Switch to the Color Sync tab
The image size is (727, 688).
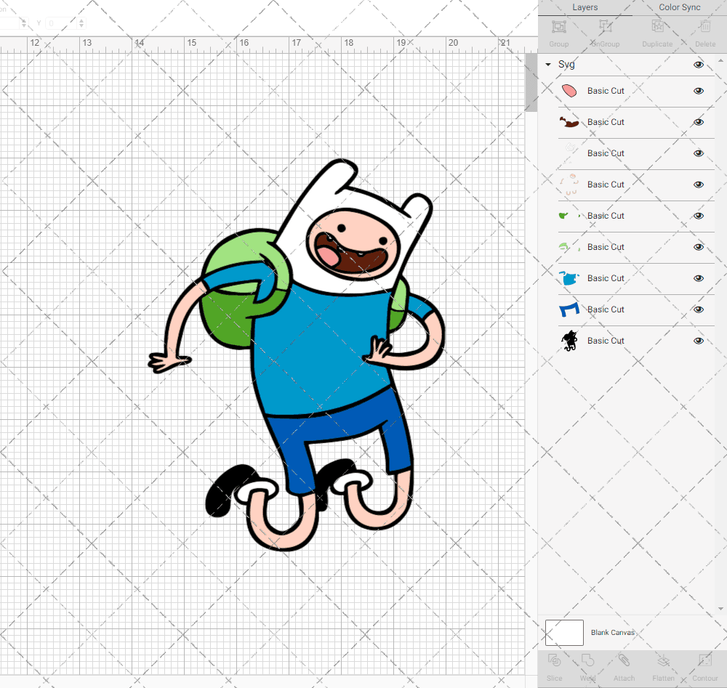[679, 7]
